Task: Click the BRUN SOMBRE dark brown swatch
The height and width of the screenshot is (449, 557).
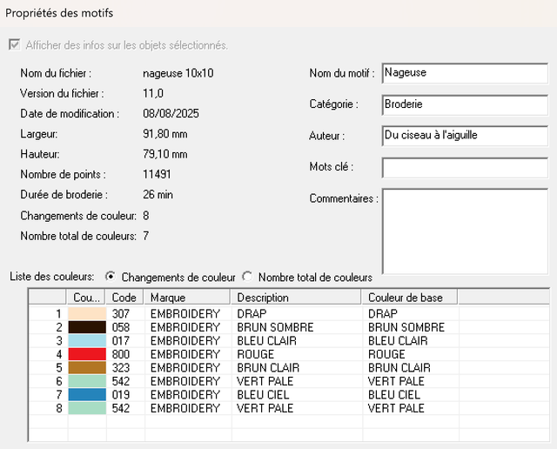Action: [x=87, y=327]
